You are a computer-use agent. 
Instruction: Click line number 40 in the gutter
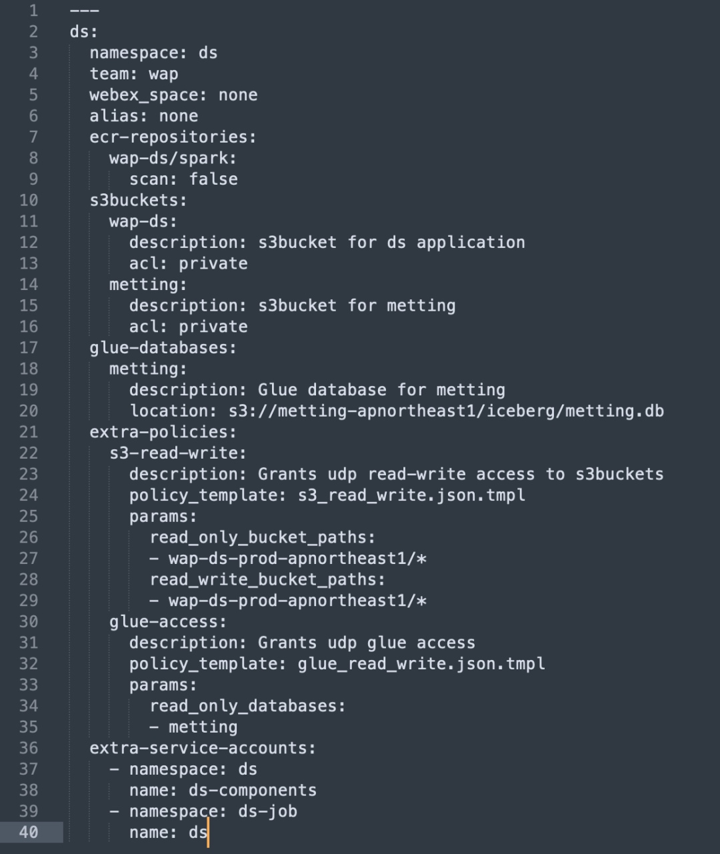click(29, 832)
